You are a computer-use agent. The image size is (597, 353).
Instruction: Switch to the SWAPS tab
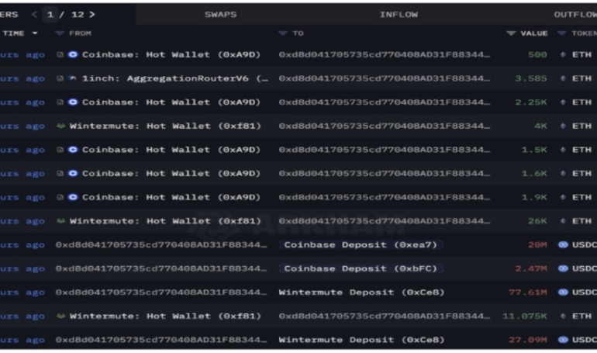pyautogui.click(x=220, y=15)
